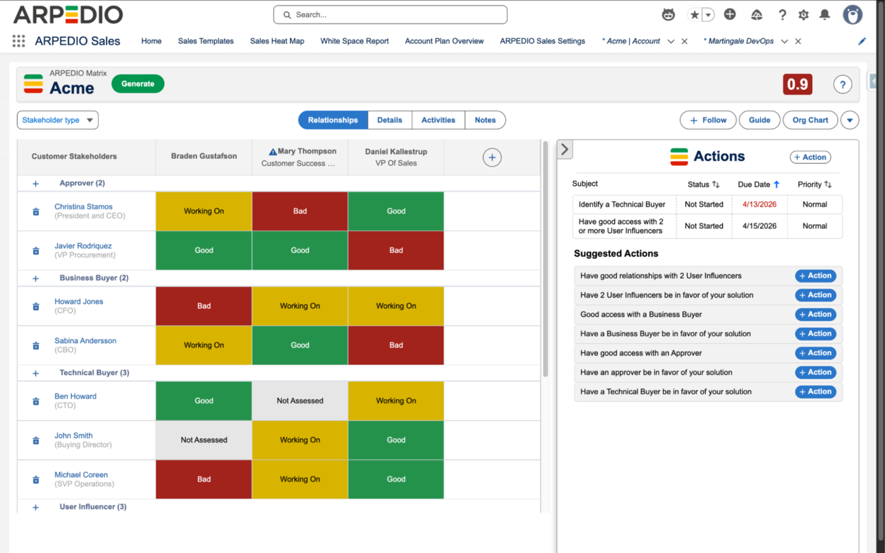Delete Ben Howard stakeholder row
This screenshot has height=553, width=885.
pos(36,401)
